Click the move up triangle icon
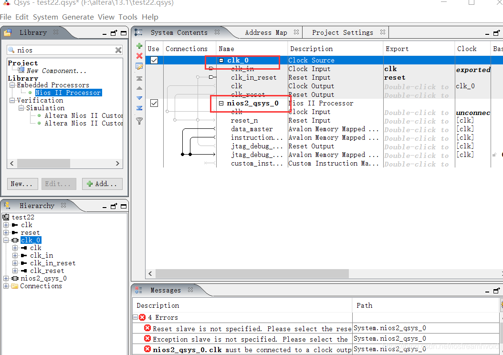Screen dimensions: 503x355 coord(139,88)
